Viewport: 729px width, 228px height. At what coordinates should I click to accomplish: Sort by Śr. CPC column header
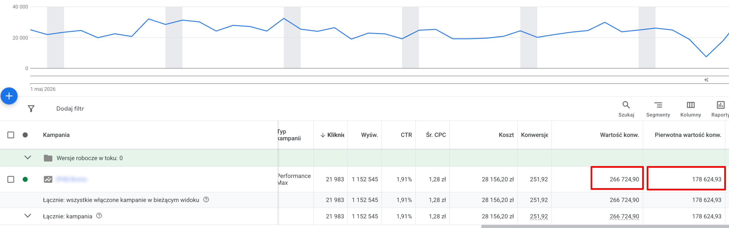[436, 135]
